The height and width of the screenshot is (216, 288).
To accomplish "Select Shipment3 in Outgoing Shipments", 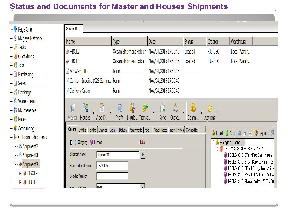I will [x=30, y=155].
